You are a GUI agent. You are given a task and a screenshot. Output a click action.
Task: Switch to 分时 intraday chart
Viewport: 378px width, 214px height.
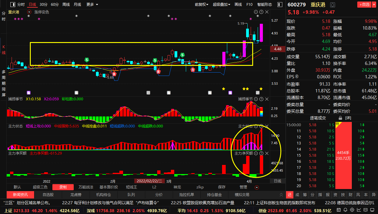pos(21,5)
